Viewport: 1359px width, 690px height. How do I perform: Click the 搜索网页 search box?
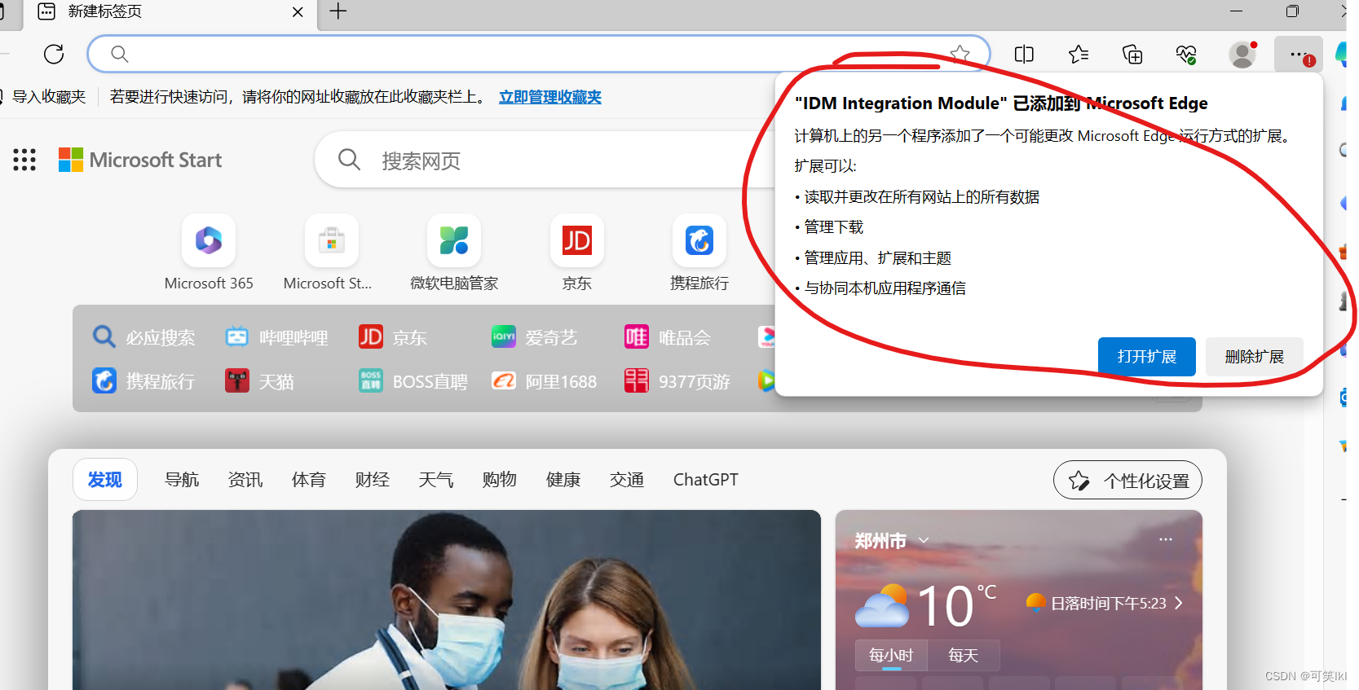coord(545,160)
